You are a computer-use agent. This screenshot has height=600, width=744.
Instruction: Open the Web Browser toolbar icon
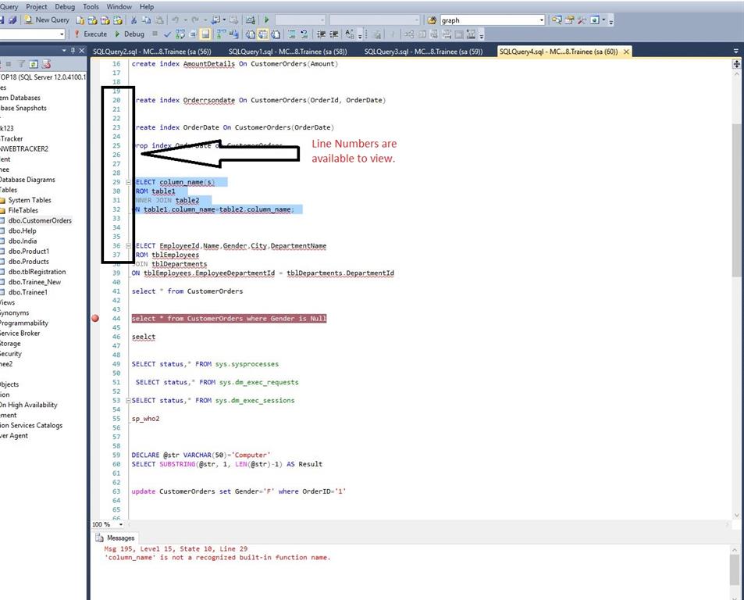(x=594, y=20)
